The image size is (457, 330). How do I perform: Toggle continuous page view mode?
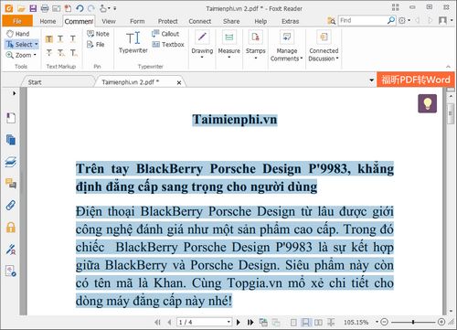click(x=305, y=322)
